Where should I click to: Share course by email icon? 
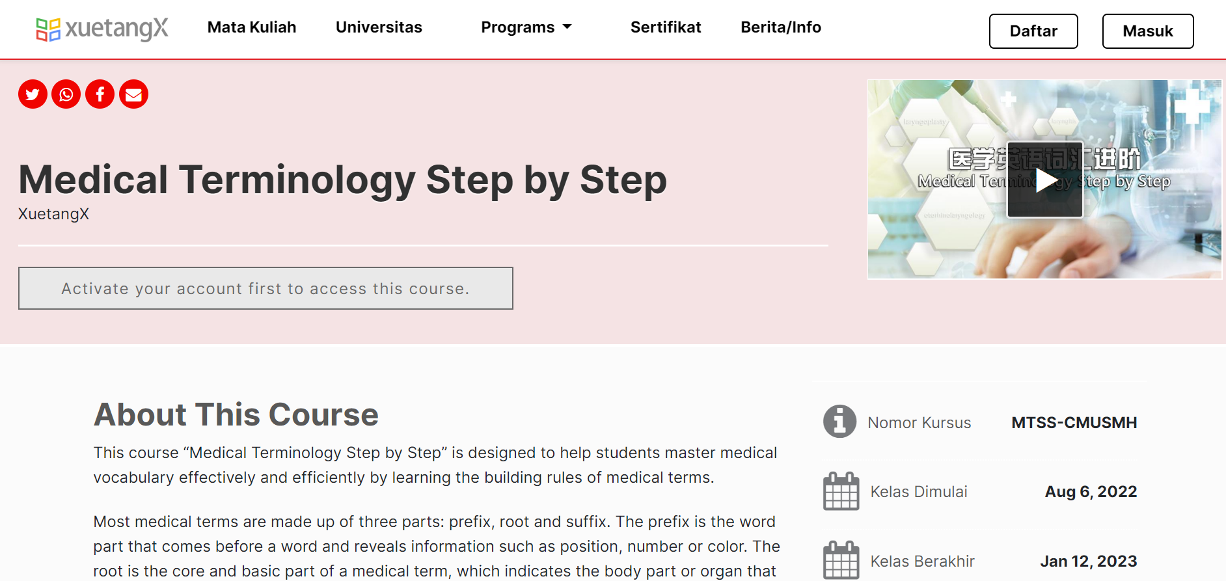pos(133,94)
